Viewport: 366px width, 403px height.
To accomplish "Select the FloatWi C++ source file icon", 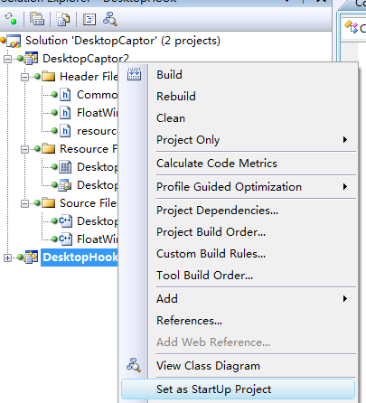I will (65, 239).
